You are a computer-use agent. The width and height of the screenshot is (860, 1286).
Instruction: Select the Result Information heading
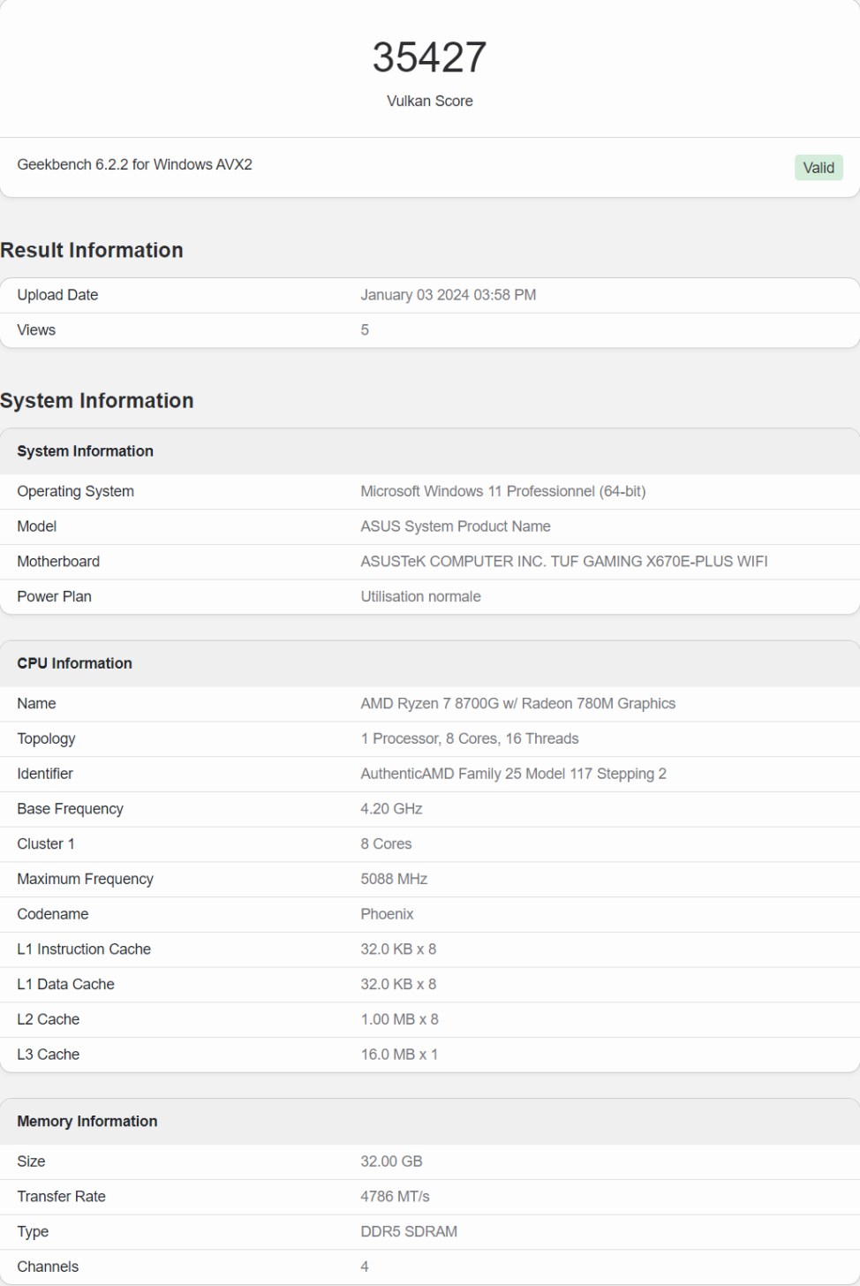(92, 251)
